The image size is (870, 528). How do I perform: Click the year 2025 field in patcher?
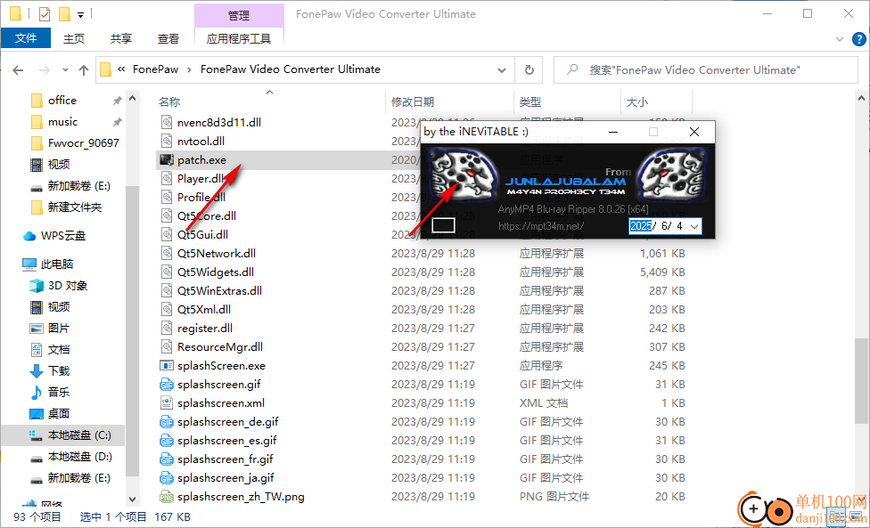coord(640,226)
